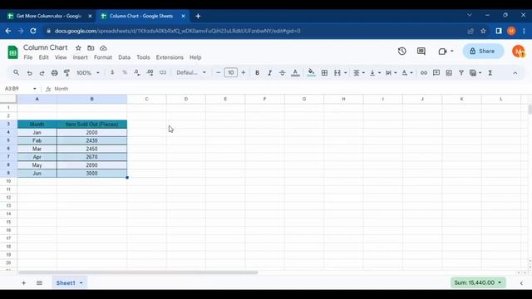Open filter views dropdown

[475, 72]
